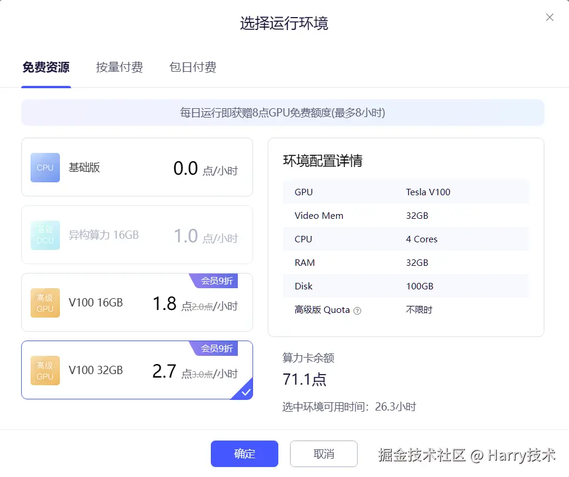Select the 基础版 CPU environment card
The height and width of the screenshot is (477, 569).
(x=137, y=167)
